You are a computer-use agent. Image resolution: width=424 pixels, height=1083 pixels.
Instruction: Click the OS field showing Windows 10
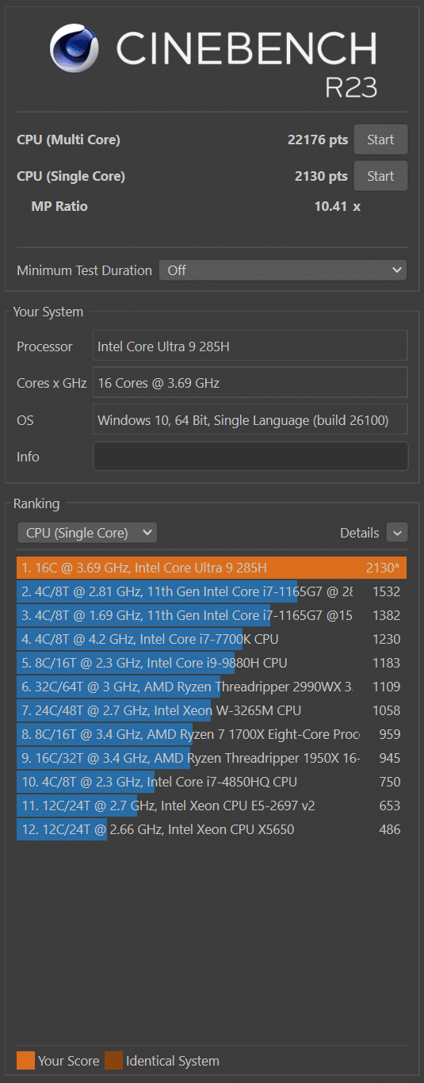(x=250, y=420)
